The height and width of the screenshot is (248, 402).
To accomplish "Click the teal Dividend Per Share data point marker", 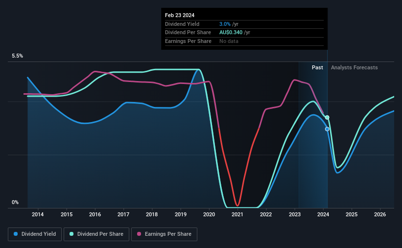I will coord(327,118).
